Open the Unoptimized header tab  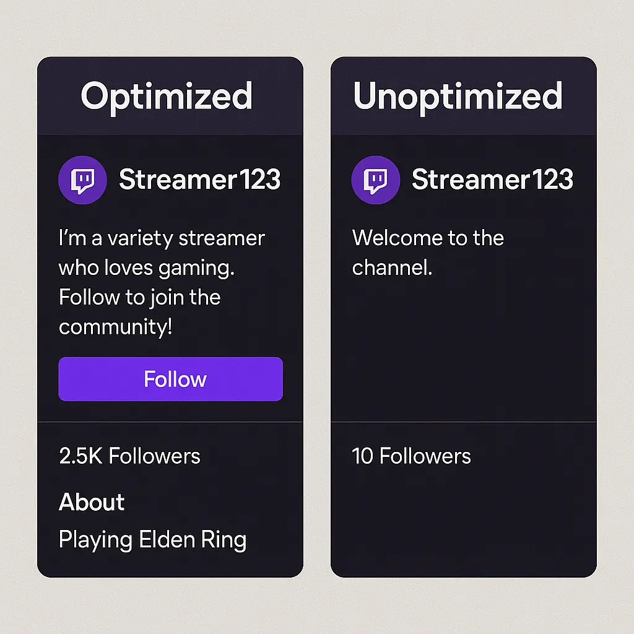pos(458,96)
